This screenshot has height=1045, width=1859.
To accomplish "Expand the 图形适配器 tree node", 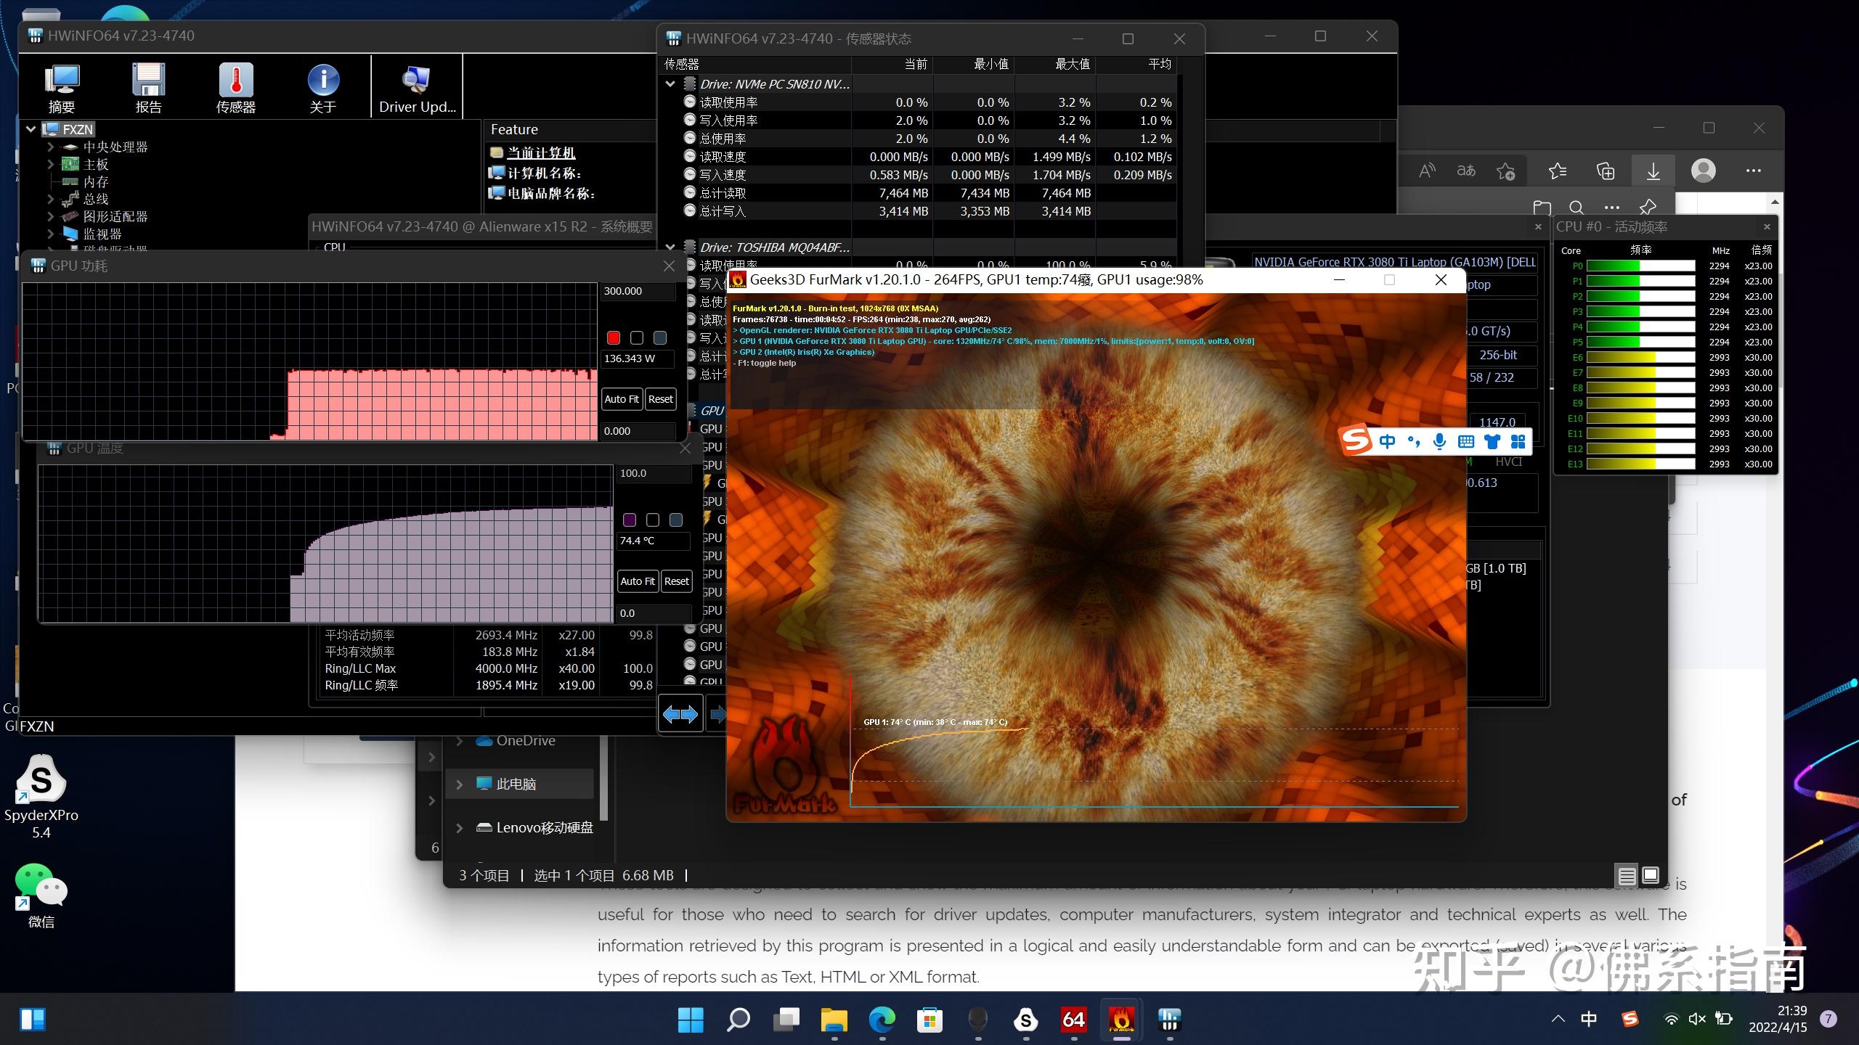I will pos(50,216).
